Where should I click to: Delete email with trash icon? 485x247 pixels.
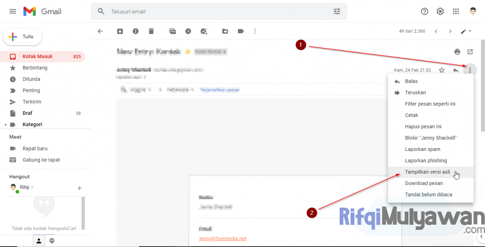(151, 31)
